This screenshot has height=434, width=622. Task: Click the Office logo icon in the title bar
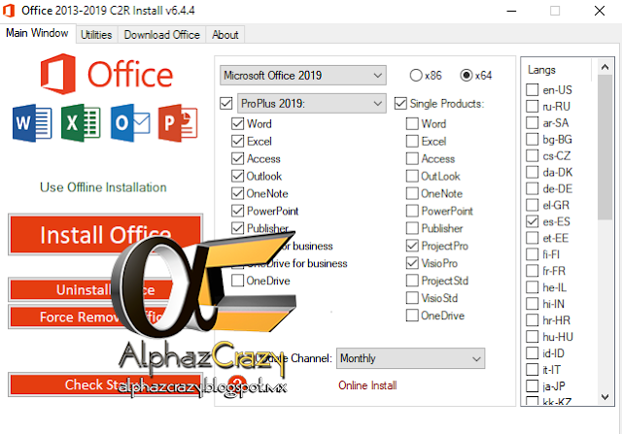click(9, 11)
